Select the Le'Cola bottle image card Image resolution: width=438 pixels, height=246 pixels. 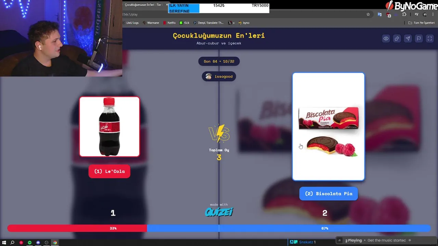(109, 127)
